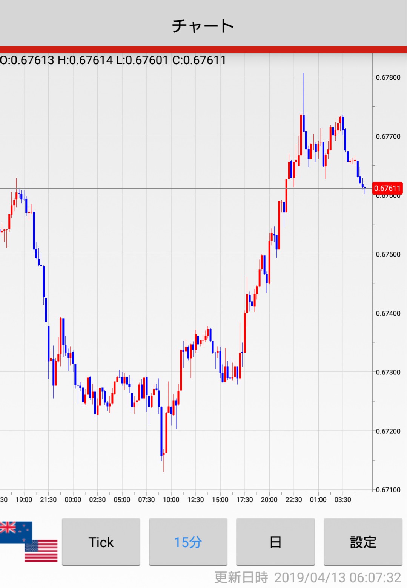
Task: Click the 10:00 time axis label
Action: click(x=171, y=500)
